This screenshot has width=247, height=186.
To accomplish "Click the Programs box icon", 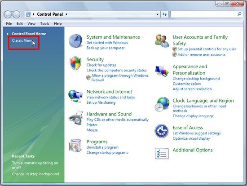I will tap(75, 146).
